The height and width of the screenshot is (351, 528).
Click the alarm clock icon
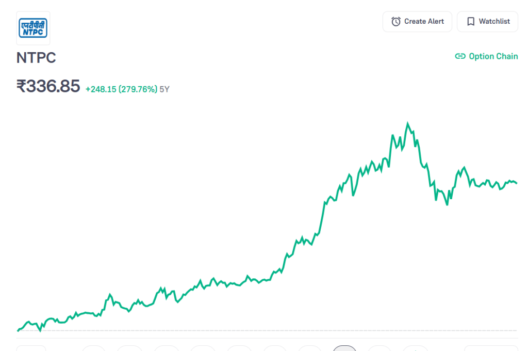coord(396,22)
